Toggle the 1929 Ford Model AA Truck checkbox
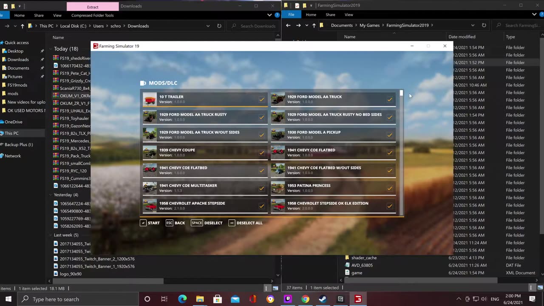 [389, 99]
